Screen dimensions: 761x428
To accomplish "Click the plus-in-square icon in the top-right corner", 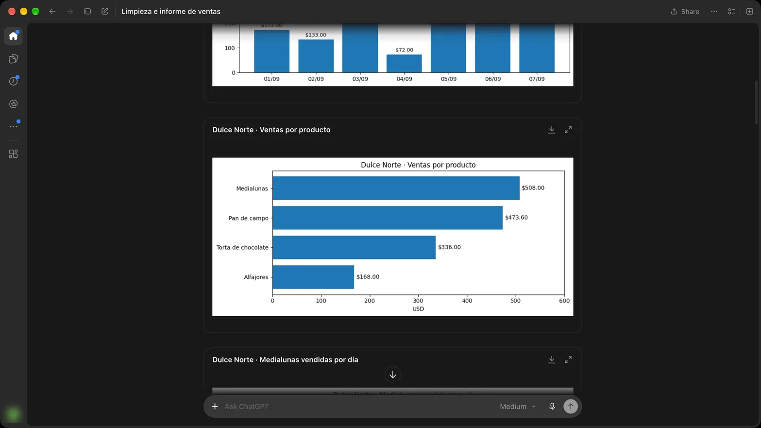I will pos(749,11).
